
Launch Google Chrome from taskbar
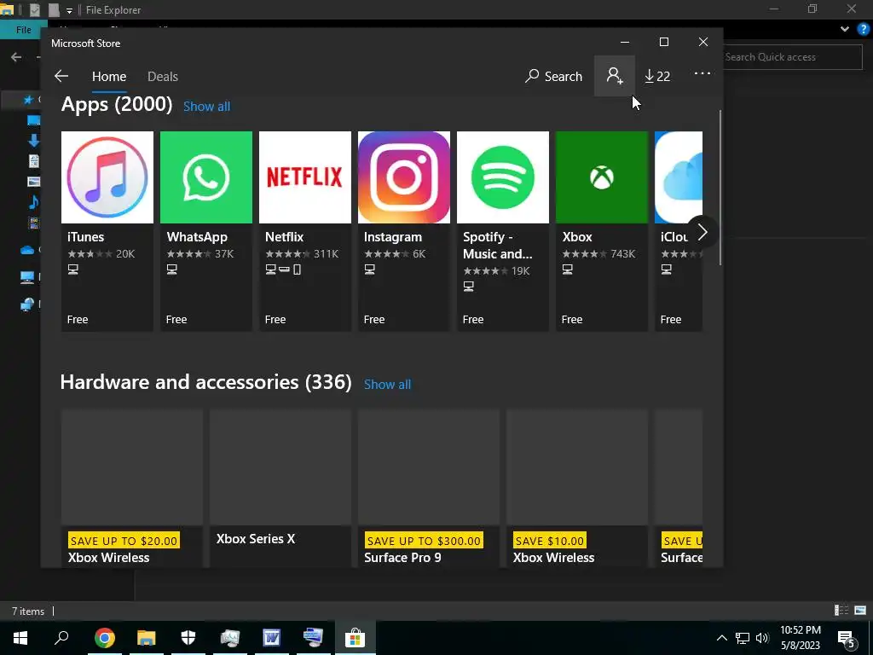tap(104, 638)
